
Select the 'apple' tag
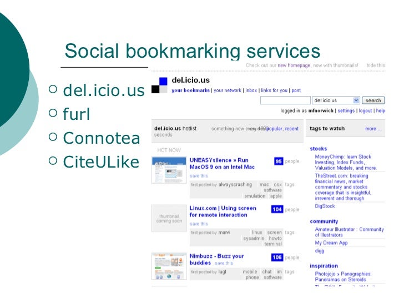(x=276, y=196)
